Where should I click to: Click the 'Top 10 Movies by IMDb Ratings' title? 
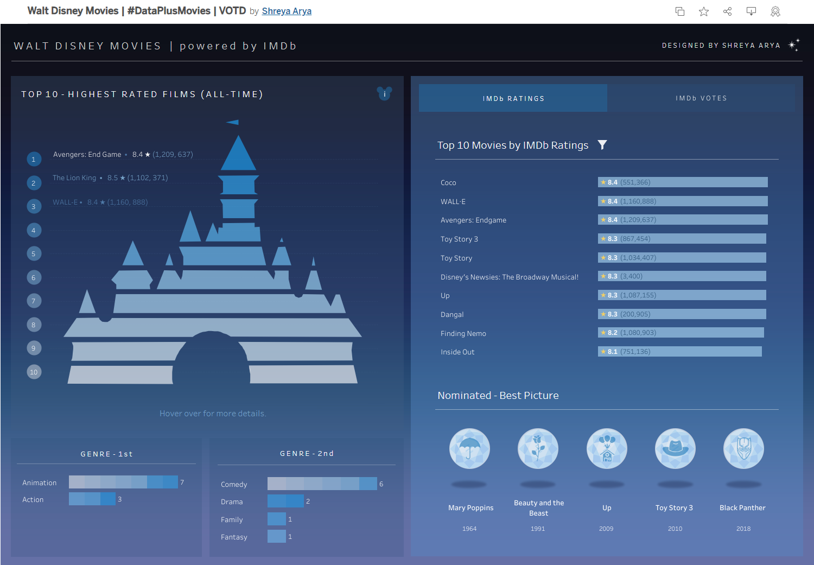(x=513, y=145)
